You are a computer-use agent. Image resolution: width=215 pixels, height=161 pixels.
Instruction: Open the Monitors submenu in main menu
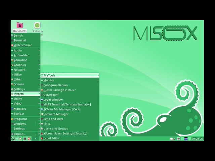coord(26,109)
